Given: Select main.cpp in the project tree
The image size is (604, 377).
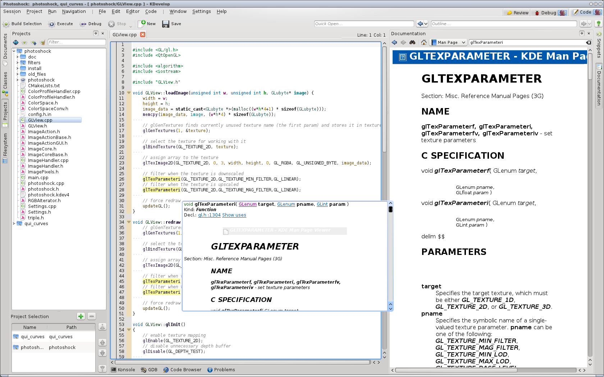Looking at the screenshot, I should [x=38, y=177].
